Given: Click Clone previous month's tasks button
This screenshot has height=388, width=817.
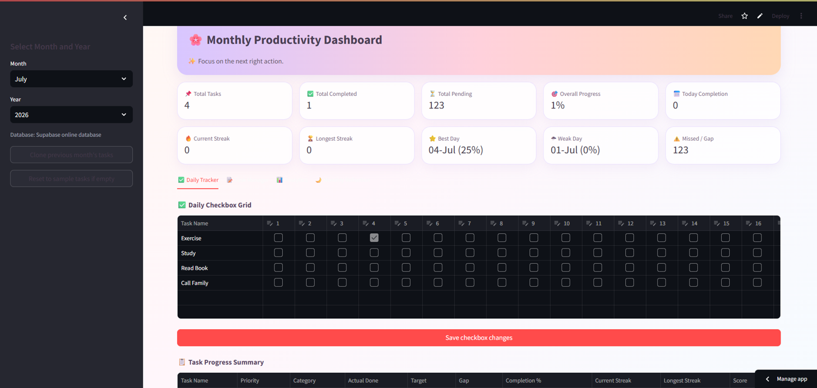Looking at the screenshot, I should [71, 155].
